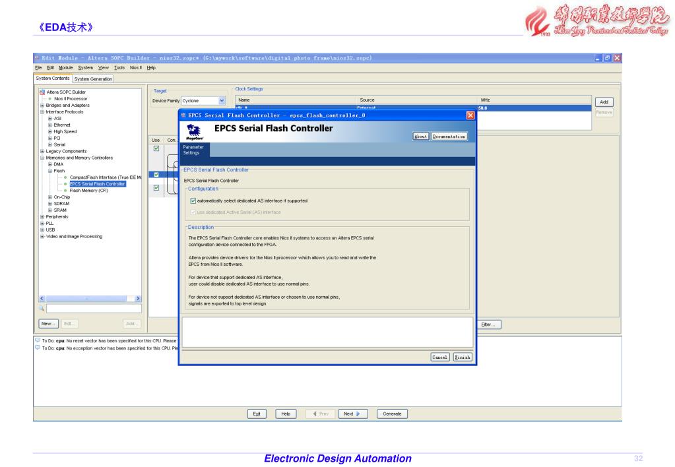Viewport: 675px width, 467px height.
Task: Click the component tree horizontal scrollbar
Action: pos(86,298)
